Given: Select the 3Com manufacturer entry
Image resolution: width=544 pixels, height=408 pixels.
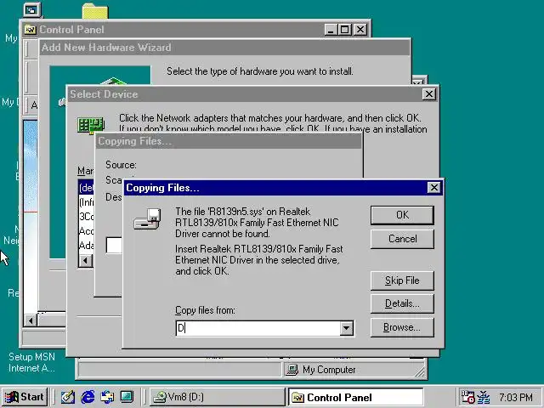Looking at the screenshot, I should pyautogui.click(x=87, y=217).
